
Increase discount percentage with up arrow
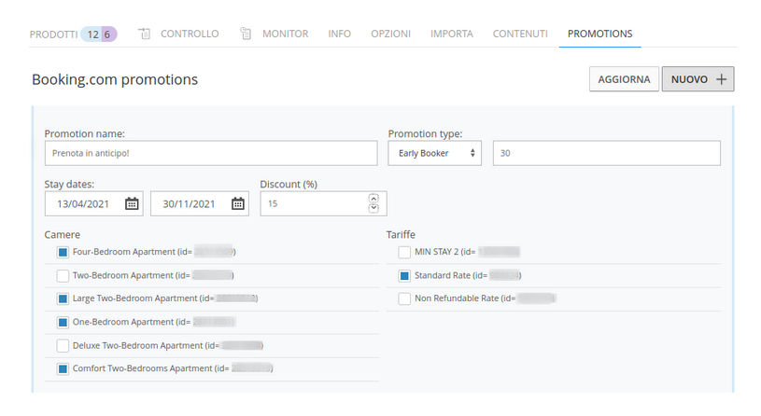click(x=373, y=199)
